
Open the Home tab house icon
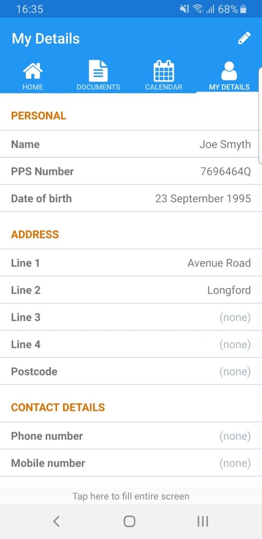[x=33, y=71]
